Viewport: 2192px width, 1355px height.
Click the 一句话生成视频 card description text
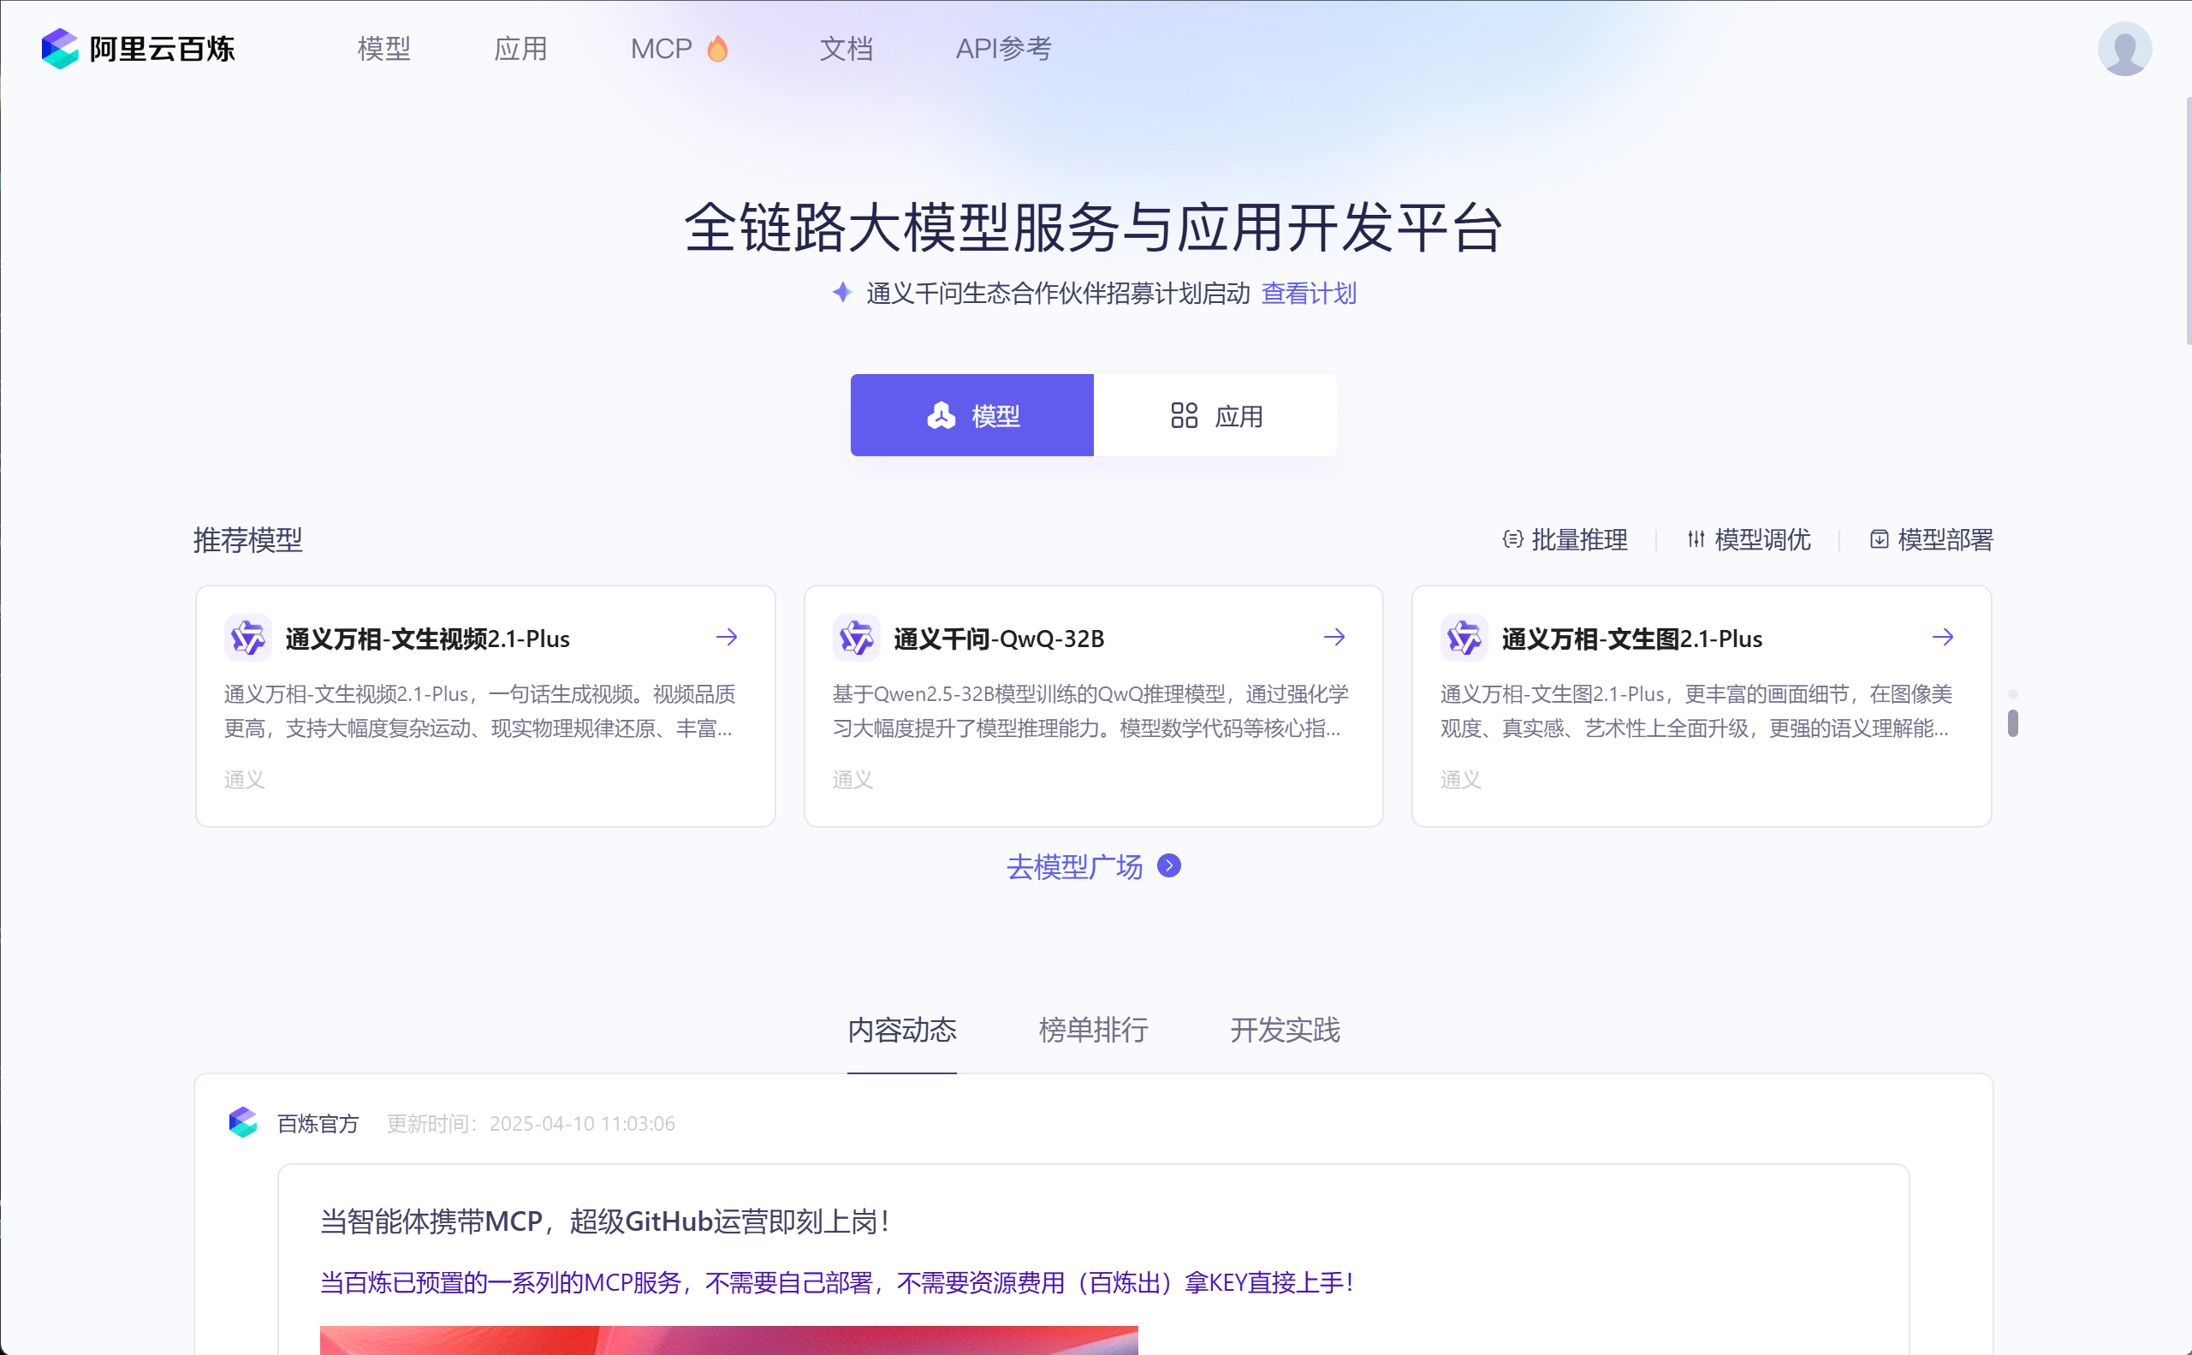[x=479, y=710]
